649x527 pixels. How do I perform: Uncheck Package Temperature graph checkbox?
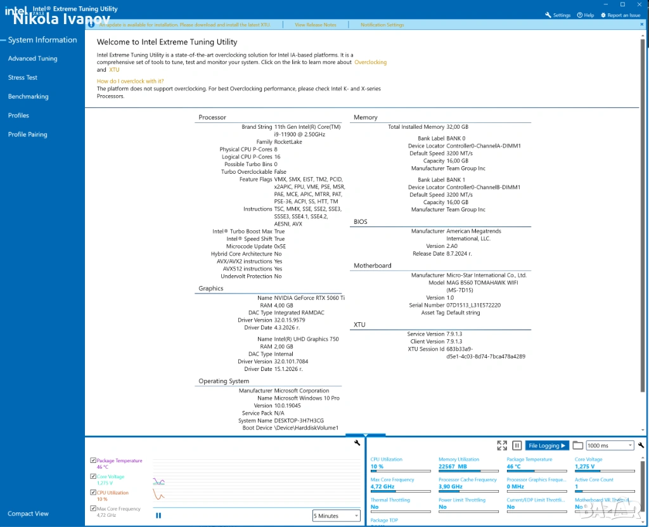93,460
